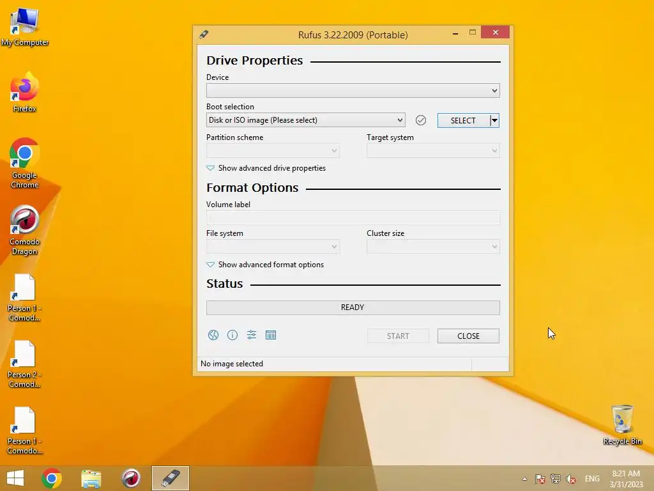Click the No image selected status text

(232, 364)
